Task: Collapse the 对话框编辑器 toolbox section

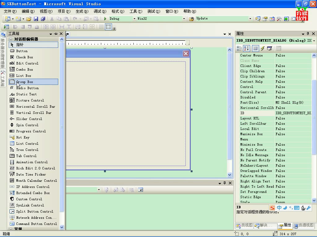Action: click(11, 39)
